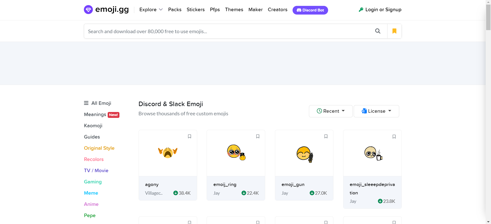The width and height of the screenshot is (491, 224).
Task: Bookmark the emoji_sleeepdeprivation emoji
Action: [x=394, y=136]
